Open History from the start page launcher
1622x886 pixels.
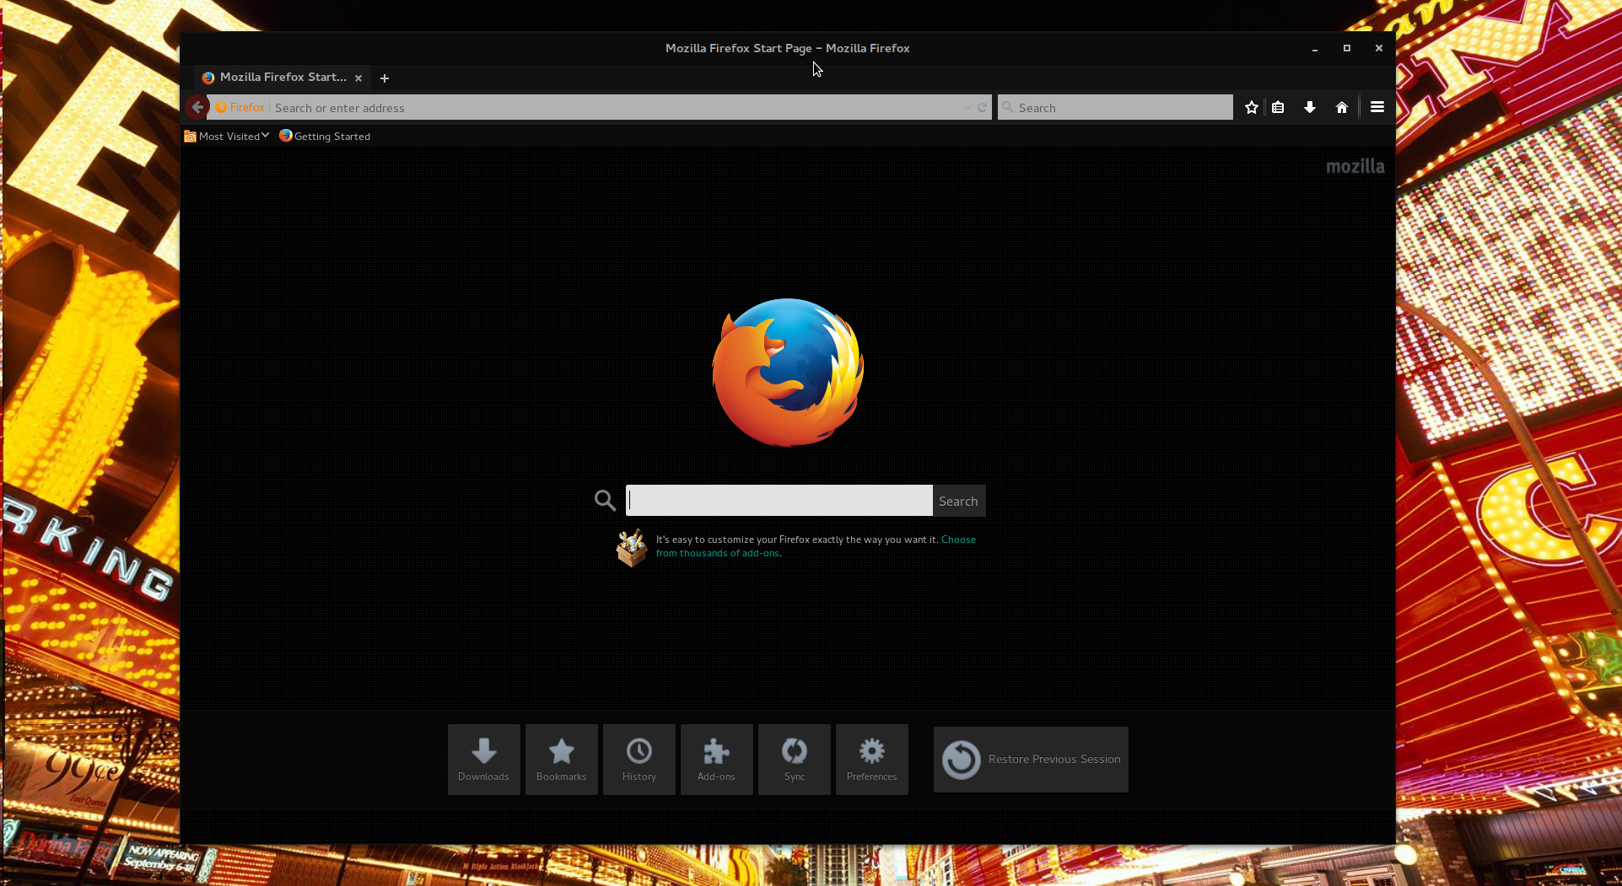coord(639,760)
